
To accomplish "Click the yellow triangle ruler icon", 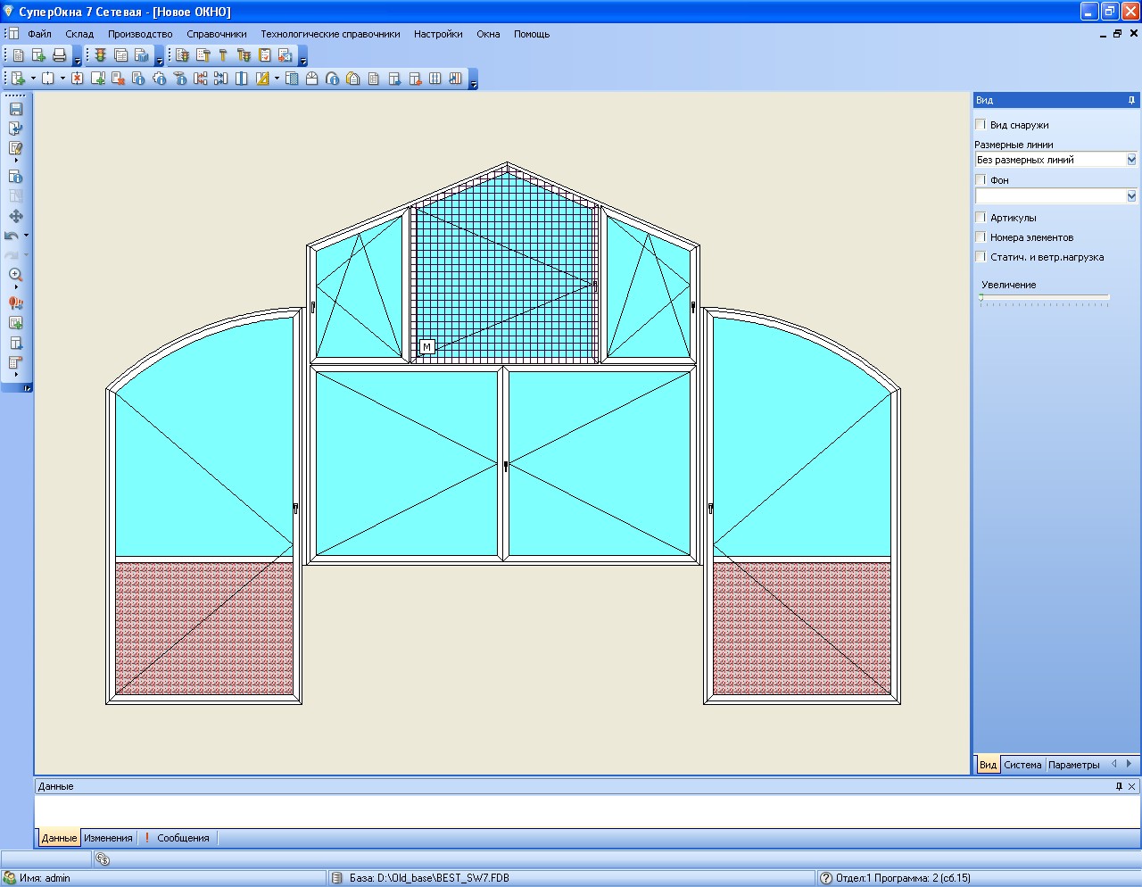I will 262,79.
